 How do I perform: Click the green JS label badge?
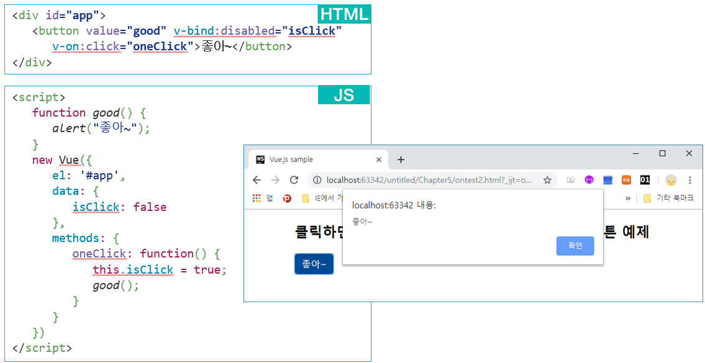(x=344, y=95)
